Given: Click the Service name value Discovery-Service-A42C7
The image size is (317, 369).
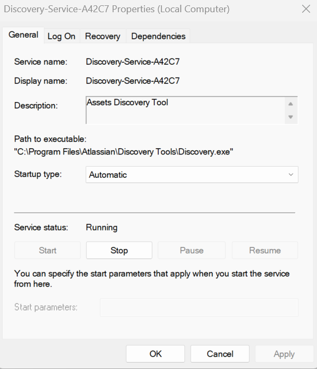Looking at the screenshot, I should tap(133, 62).
